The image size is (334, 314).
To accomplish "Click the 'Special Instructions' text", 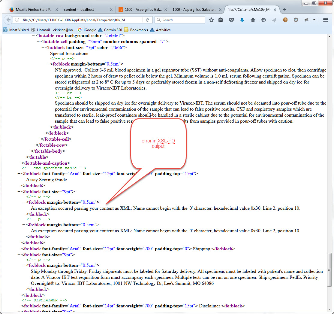I will (69, 53).
